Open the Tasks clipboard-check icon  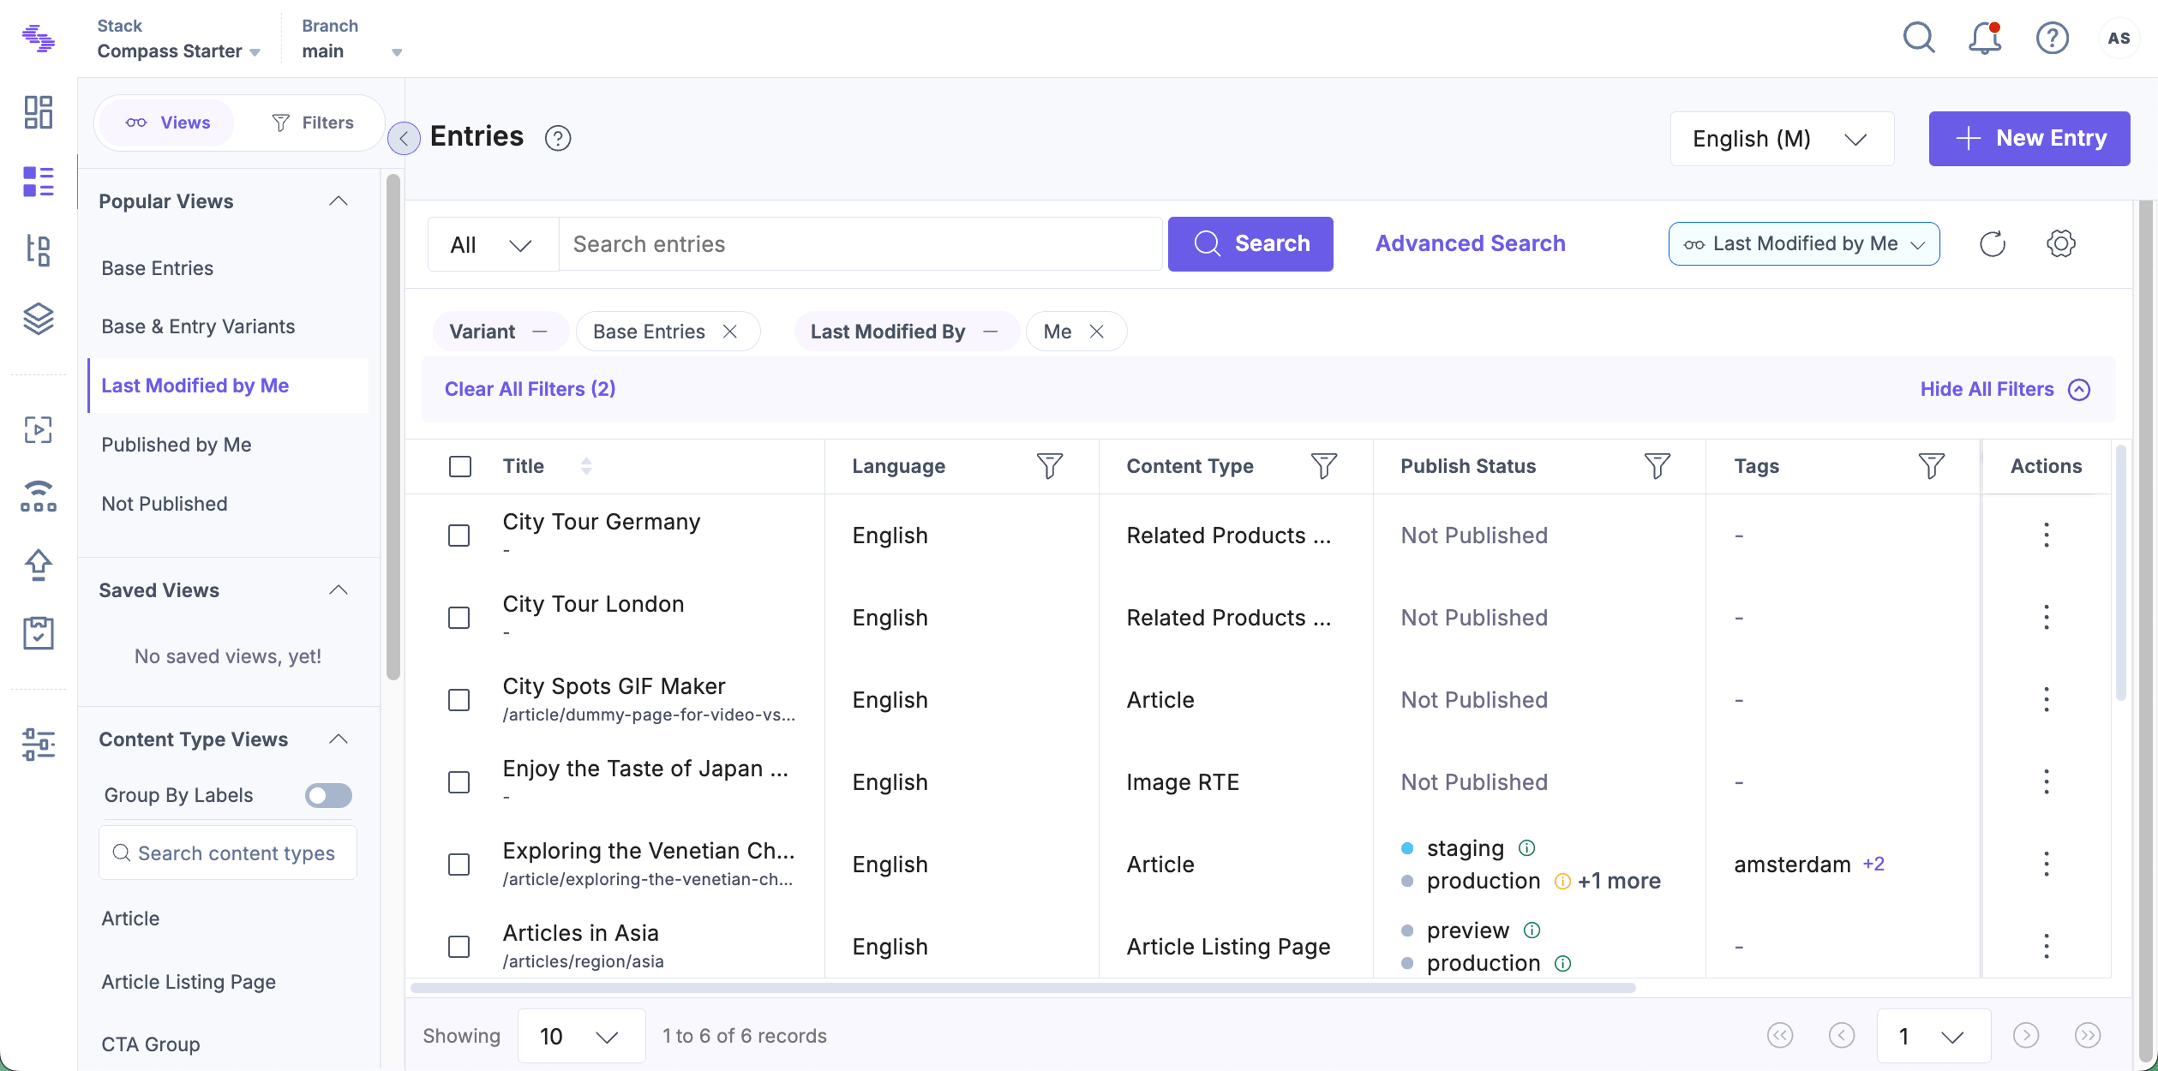tap(39, 632)
